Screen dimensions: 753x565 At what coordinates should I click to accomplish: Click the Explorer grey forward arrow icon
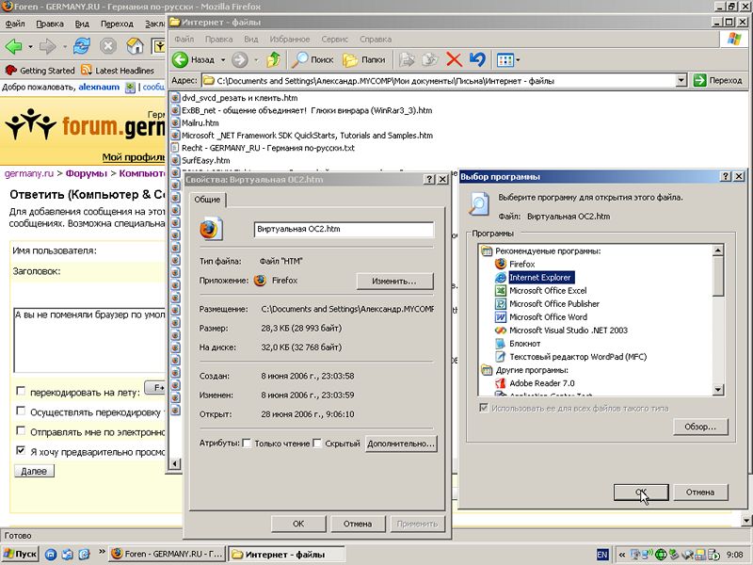click(x=240, y=59)
